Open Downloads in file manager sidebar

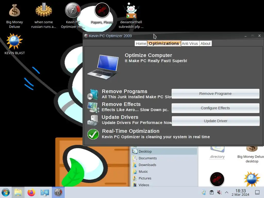(164, 165)
